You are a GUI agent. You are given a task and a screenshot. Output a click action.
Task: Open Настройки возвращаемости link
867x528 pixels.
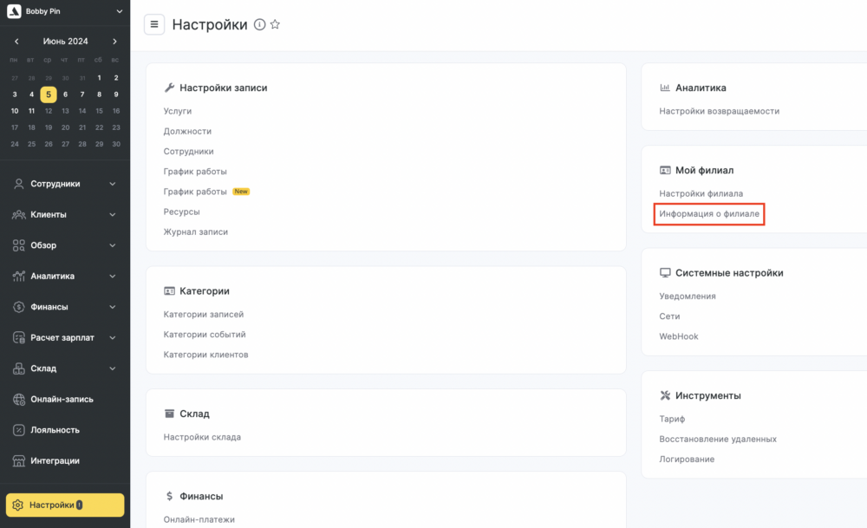pyautogui.click(x=719, y=111)
